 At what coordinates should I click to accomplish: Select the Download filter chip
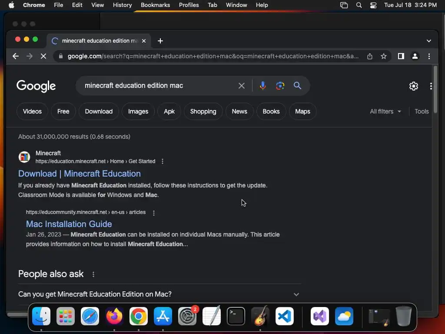[99, 111]
